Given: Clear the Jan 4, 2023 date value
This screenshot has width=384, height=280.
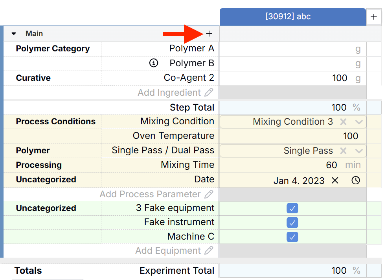Looking at the screenshot, I should (x=335, y=180).
